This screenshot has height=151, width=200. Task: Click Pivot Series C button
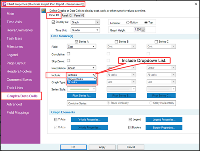coord(161,96)
